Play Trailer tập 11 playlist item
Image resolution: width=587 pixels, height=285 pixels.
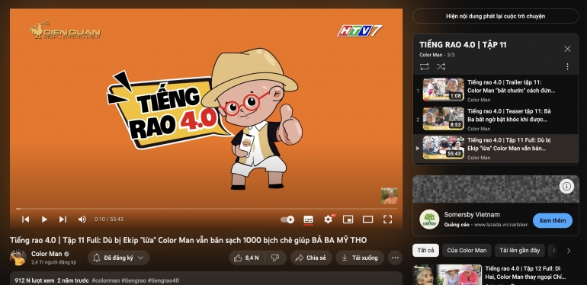[x=496, y=90]
